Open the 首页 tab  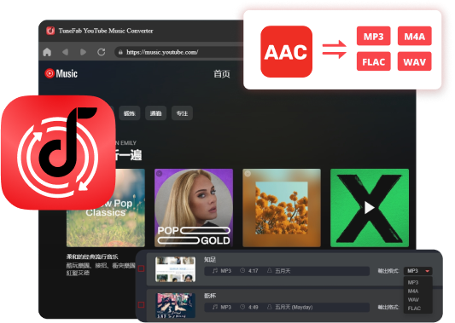tap(222, 74)
